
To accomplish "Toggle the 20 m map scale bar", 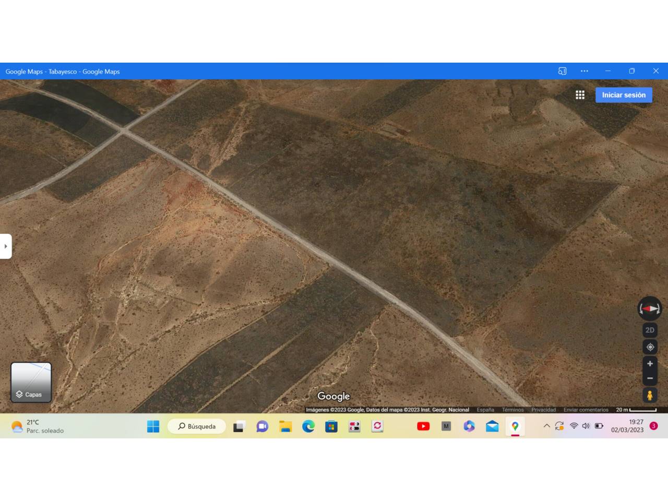I will [x=636, y=410].
